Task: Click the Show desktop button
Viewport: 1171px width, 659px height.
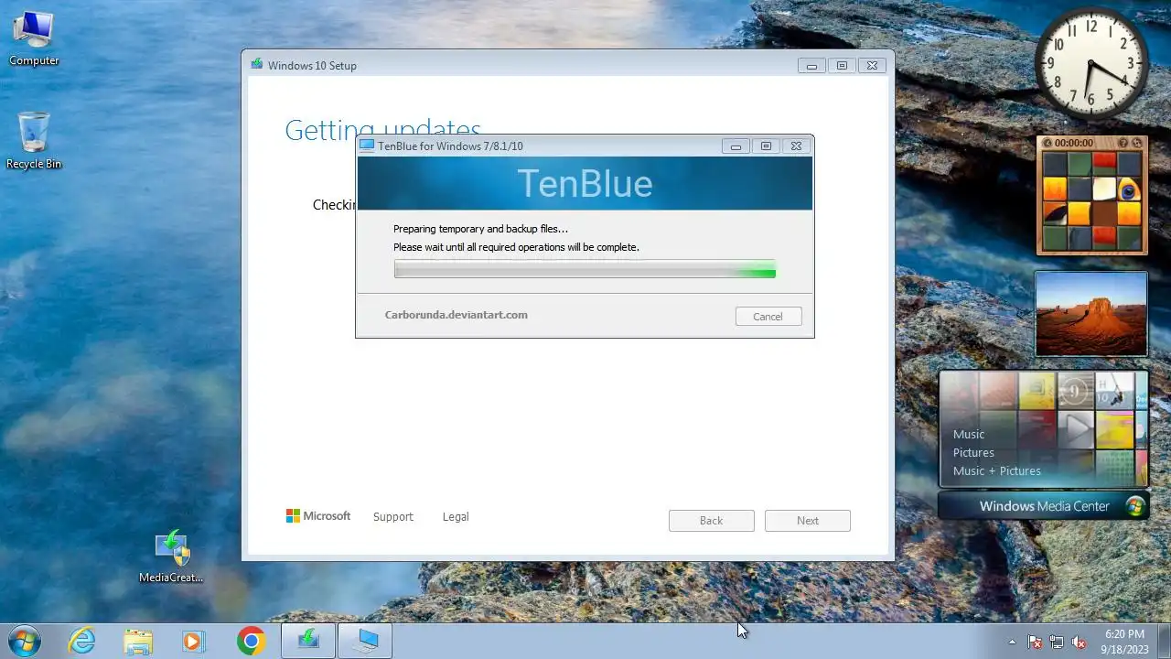Action: (1163, 641)
